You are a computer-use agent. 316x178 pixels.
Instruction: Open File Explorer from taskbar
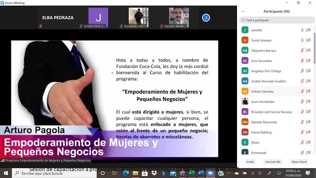pos(135,173)
